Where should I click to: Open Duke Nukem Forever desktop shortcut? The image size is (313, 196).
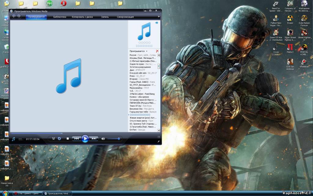point(304,21)
